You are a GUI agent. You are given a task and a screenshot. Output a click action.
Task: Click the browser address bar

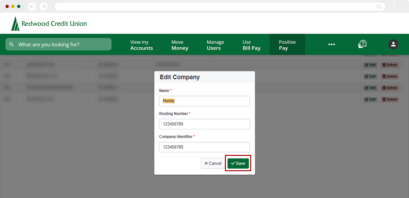click(x=220, y=6)
